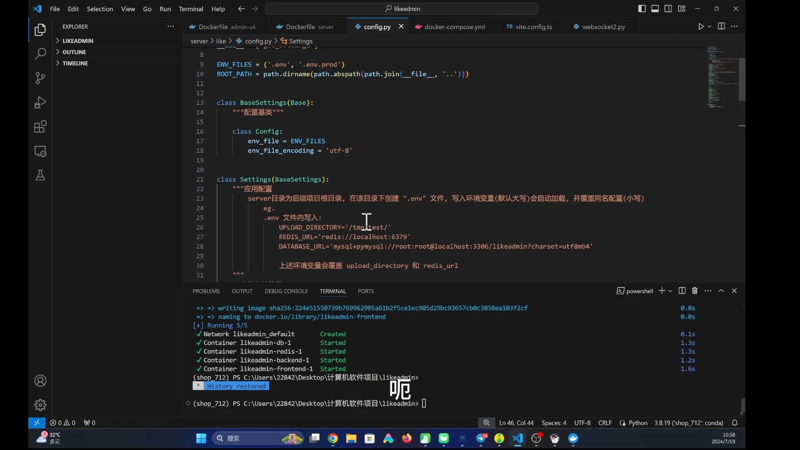Toggle Panel visibility layout button
The image size is (800, 450).
655,9
